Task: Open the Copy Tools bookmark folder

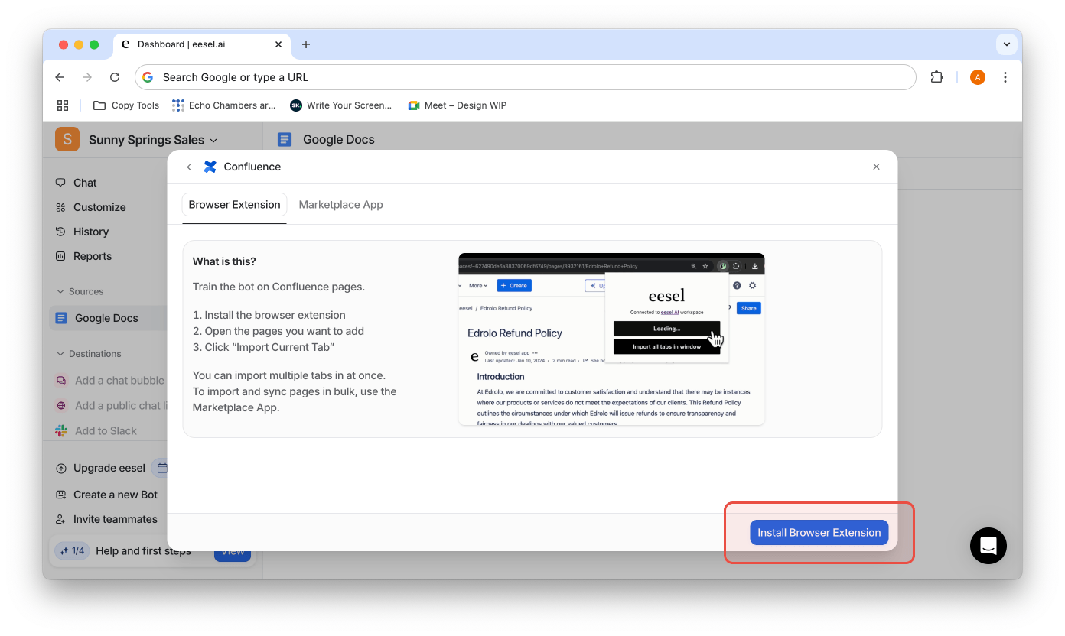Action: 126,105
